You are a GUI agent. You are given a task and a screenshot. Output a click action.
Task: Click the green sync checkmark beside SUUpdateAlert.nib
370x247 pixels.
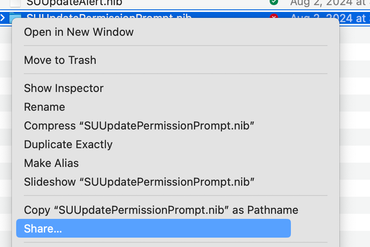(x=275, y=2)
